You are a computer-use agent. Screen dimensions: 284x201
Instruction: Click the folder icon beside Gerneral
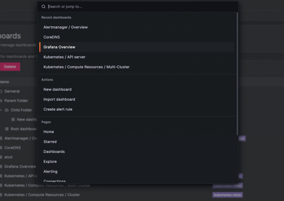tap(1, 91)
